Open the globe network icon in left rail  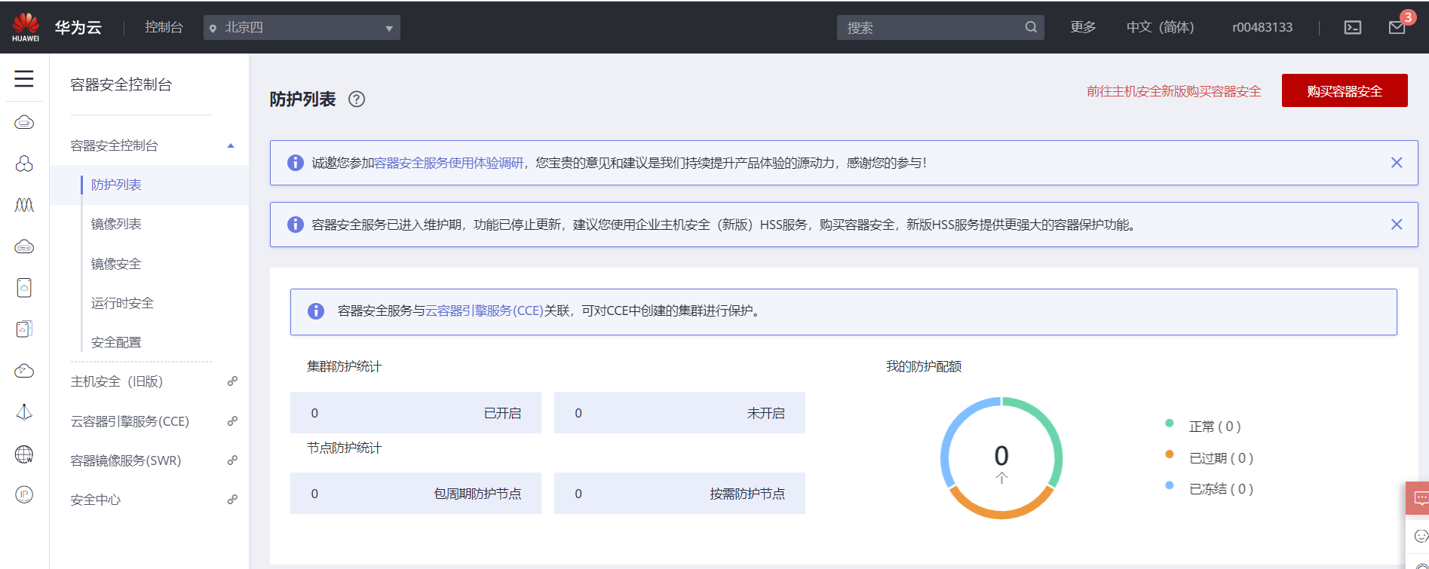point(24,454)
